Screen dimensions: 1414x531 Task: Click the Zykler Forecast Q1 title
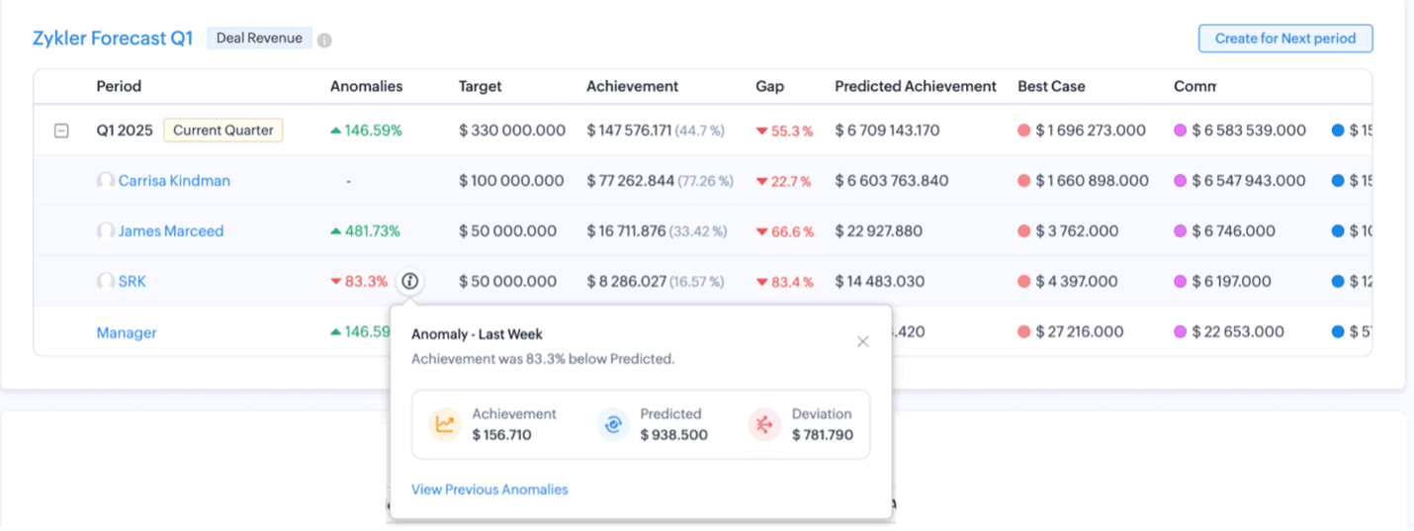(x=113, y=40)
